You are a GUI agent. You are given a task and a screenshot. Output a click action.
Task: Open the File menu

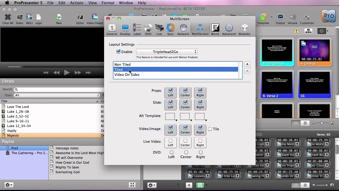50,3
